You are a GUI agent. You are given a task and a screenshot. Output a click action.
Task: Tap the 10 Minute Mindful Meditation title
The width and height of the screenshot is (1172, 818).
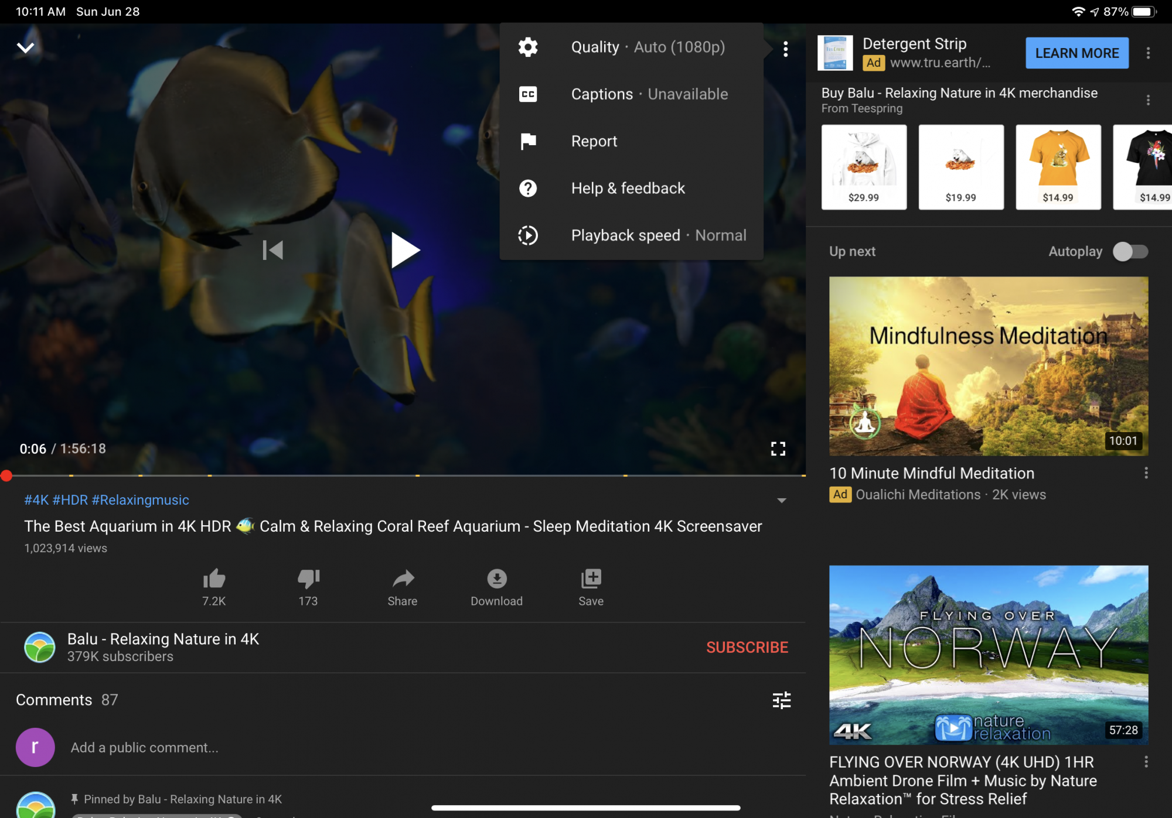click(931, 473)
